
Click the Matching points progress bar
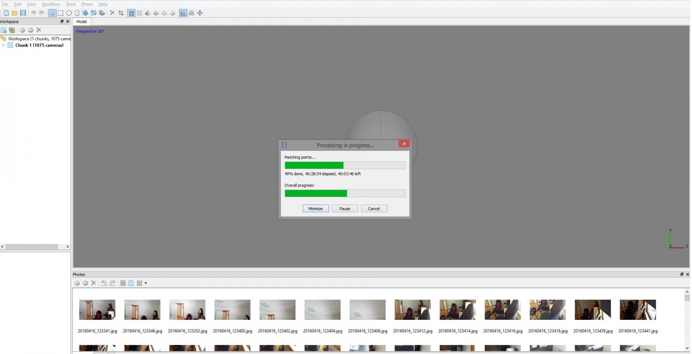pyautogui.click(x=345, y=165)
